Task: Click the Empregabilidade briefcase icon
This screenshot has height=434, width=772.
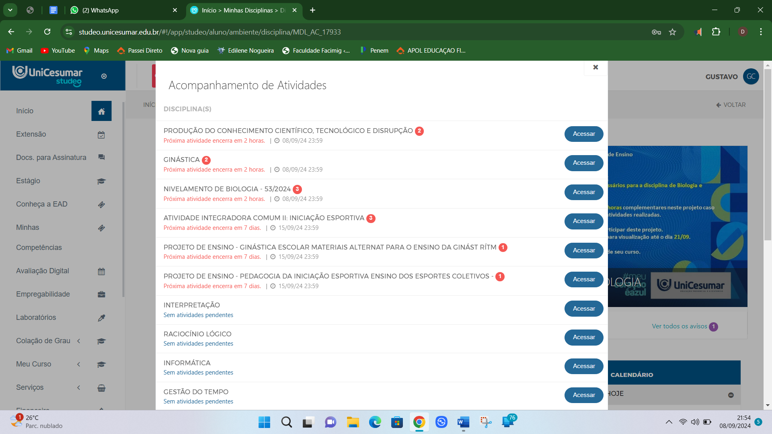Action: tap(101, 295)
